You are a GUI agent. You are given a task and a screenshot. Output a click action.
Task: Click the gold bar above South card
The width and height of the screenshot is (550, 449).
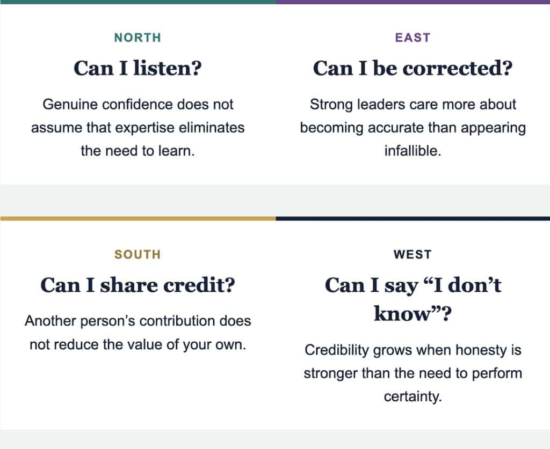tap(138, 218)
